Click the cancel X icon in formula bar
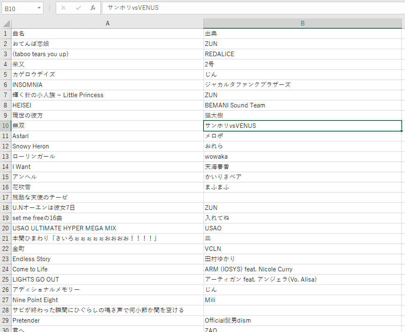Viewport: 405px width, 332px height. (x=63, y=8)
